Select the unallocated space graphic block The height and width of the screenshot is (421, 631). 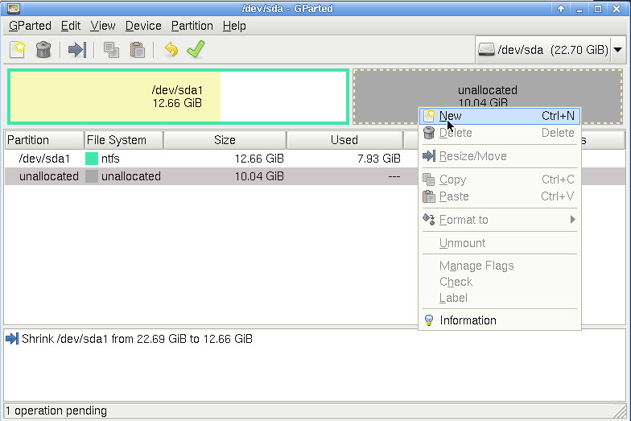(x=488, y=97)
